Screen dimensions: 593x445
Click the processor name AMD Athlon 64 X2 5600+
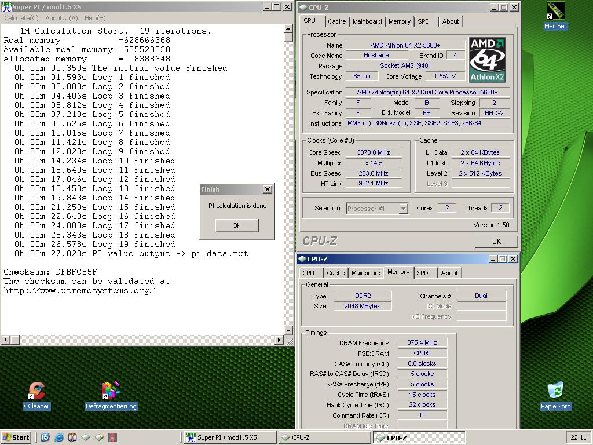(x=405, y=45)
